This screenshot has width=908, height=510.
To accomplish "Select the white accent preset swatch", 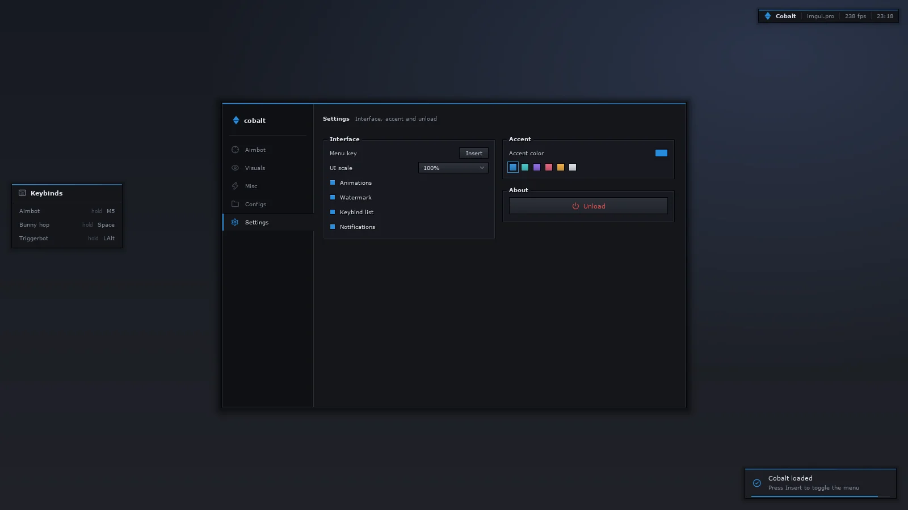I will [573, 167].
